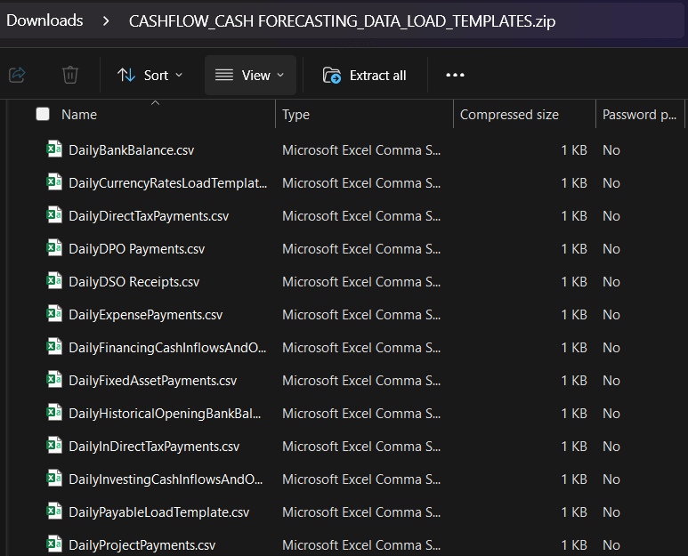Select the DailyBankBalance.csv file icon
The image size is (688, 556).
[x=54, y=149]
